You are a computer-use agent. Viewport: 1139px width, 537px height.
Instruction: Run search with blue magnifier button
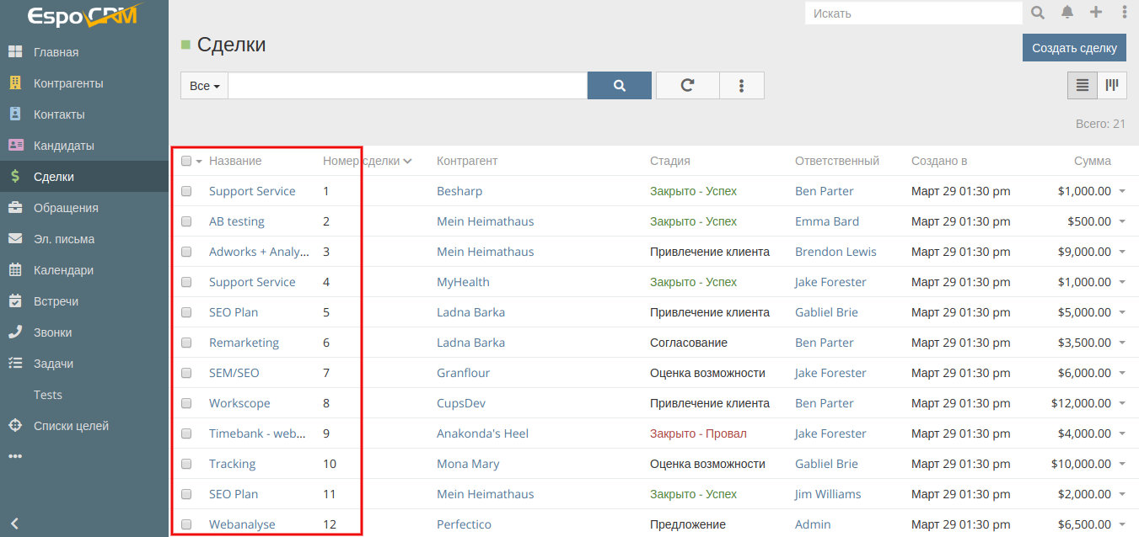[x=619, y=85]
